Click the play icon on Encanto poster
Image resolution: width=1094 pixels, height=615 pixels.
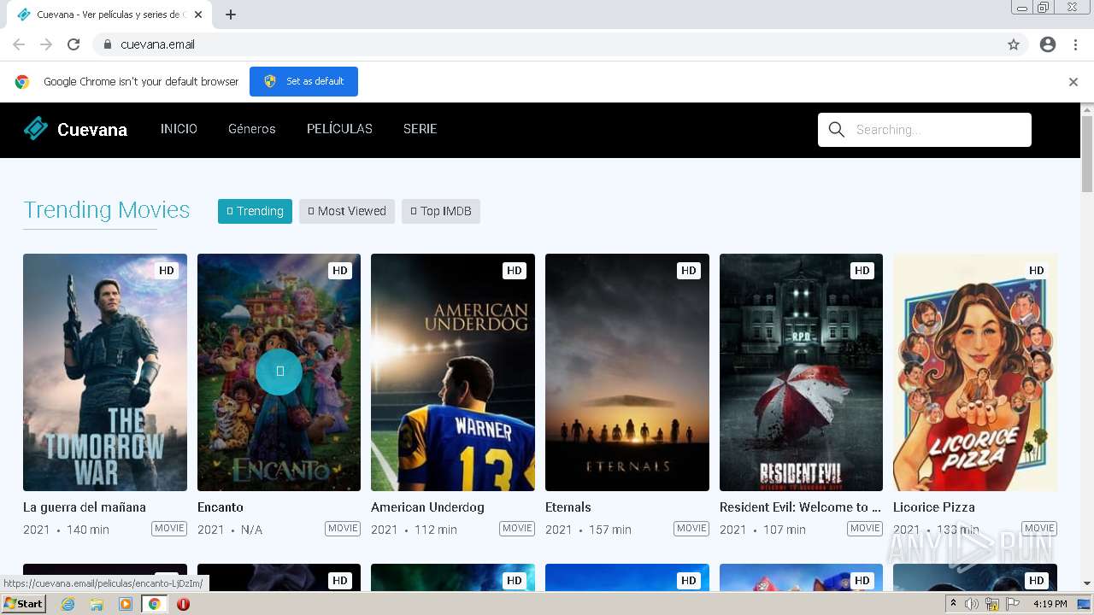tap(279, 372)
